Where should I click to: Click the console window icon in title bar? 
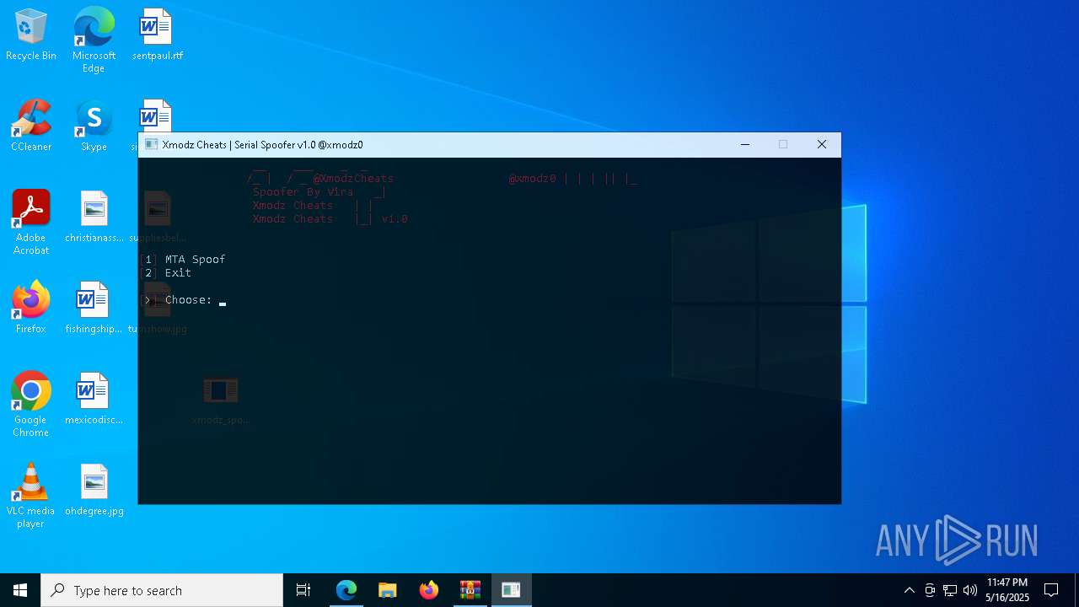[152, 144]
